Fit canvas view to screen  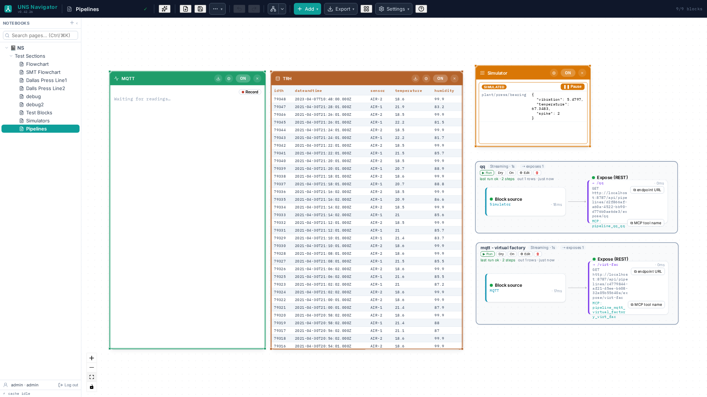[92, 377]
